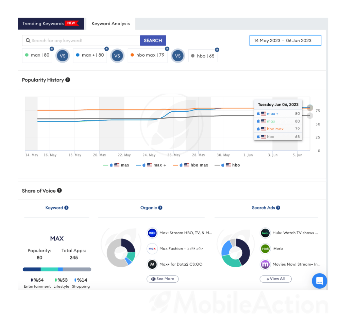
Task: Open the chat support bubble
Action: coord(320,281)
